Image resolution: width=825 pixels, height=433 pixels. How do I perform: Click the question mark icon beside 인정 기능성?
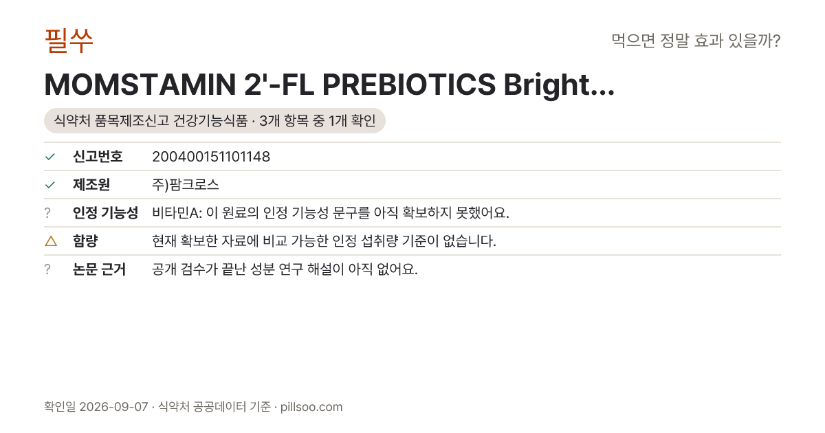[47, 213]
